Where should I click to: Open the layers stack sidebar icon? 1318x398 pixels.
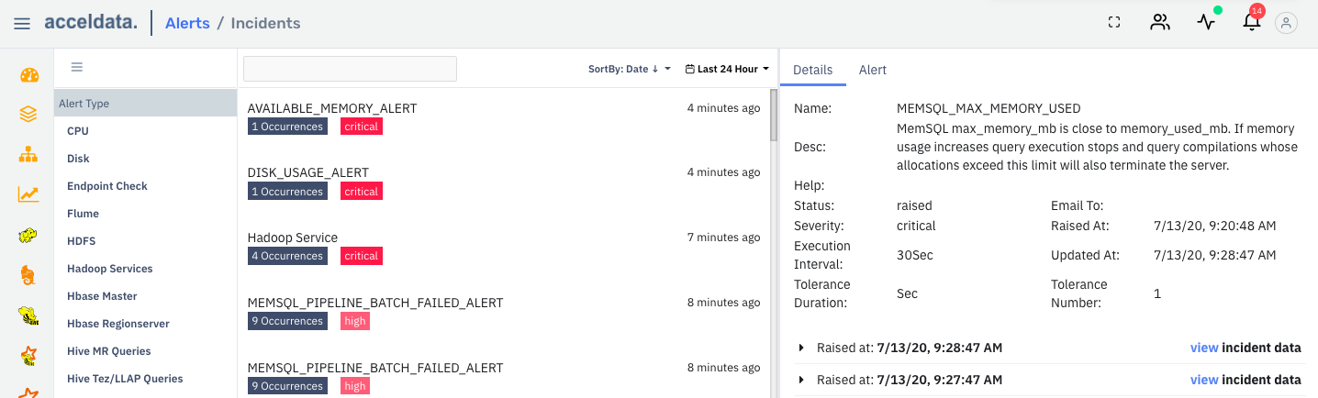point(28,115)
